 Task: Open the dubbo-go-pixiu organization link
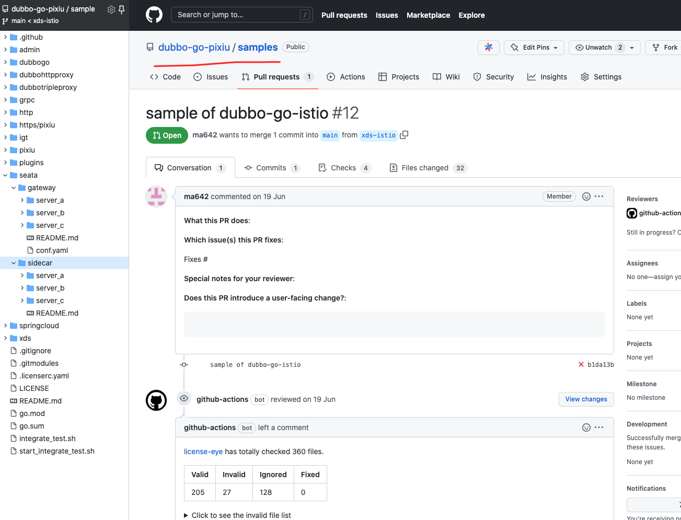click(x=194, y=47)
